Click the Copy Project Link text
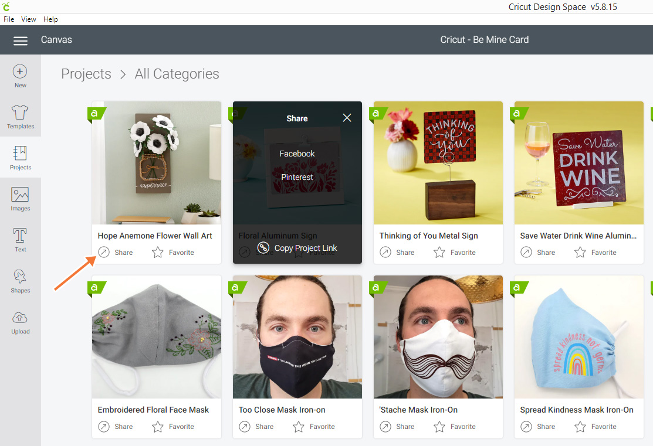This screenshot has height=446, width=653. point(305,248)
